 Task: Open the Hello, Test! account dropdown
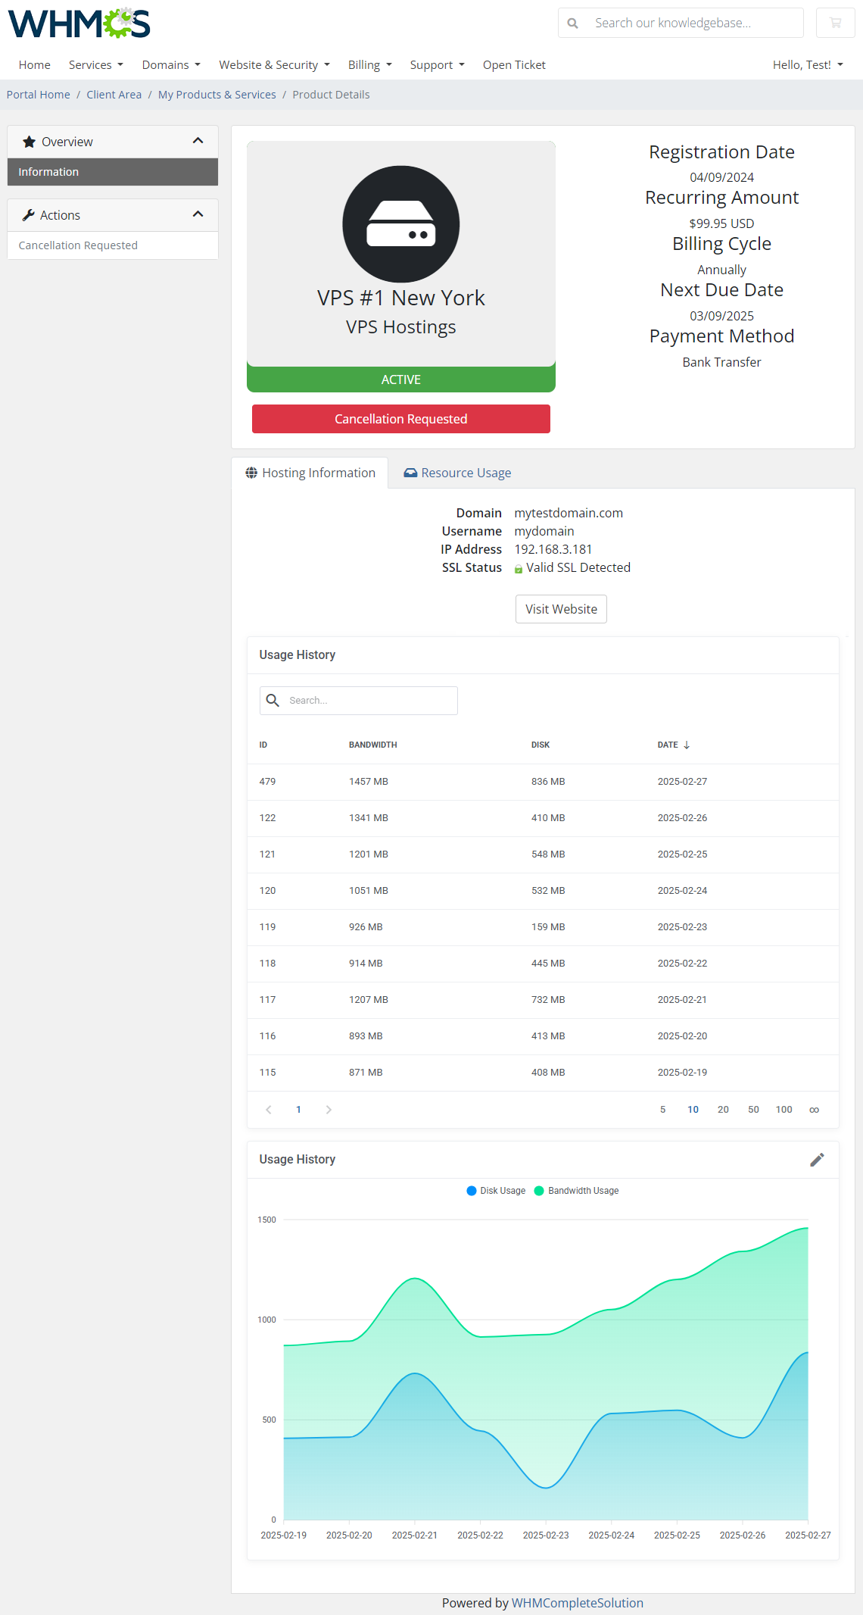[x=807, y=65]
